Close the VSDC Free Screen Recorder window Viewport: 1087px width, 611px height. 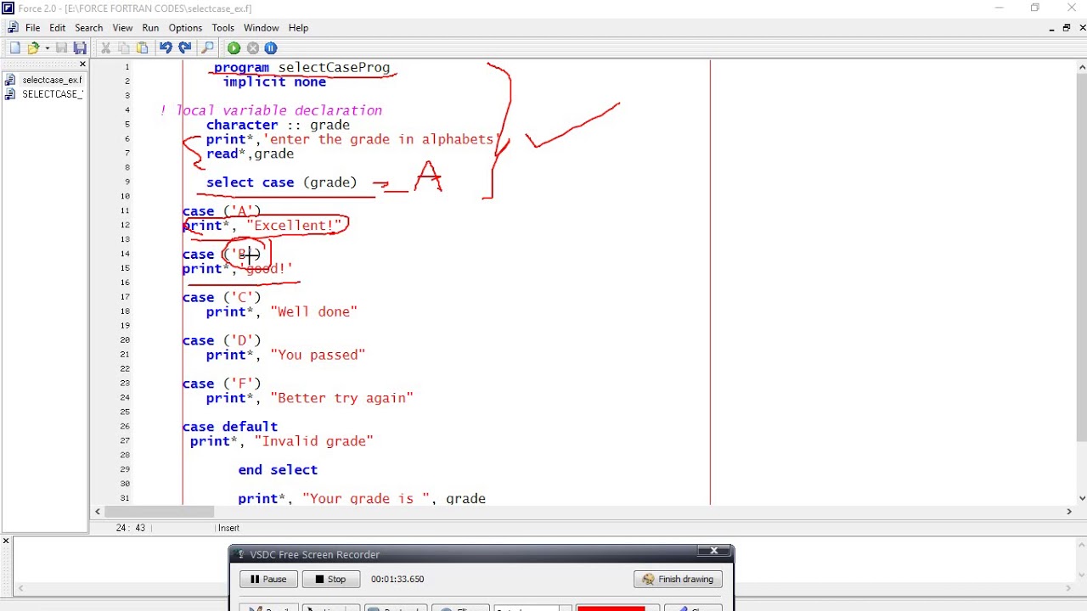(x=714, y=551)
